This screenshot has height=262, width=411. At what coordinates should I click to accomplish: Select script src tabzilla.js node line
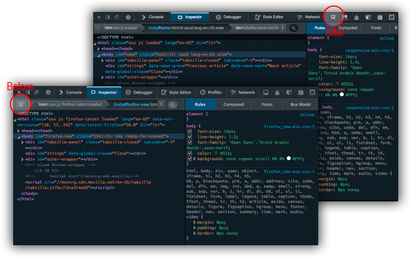pyautogui.click(x=88, y=185)
